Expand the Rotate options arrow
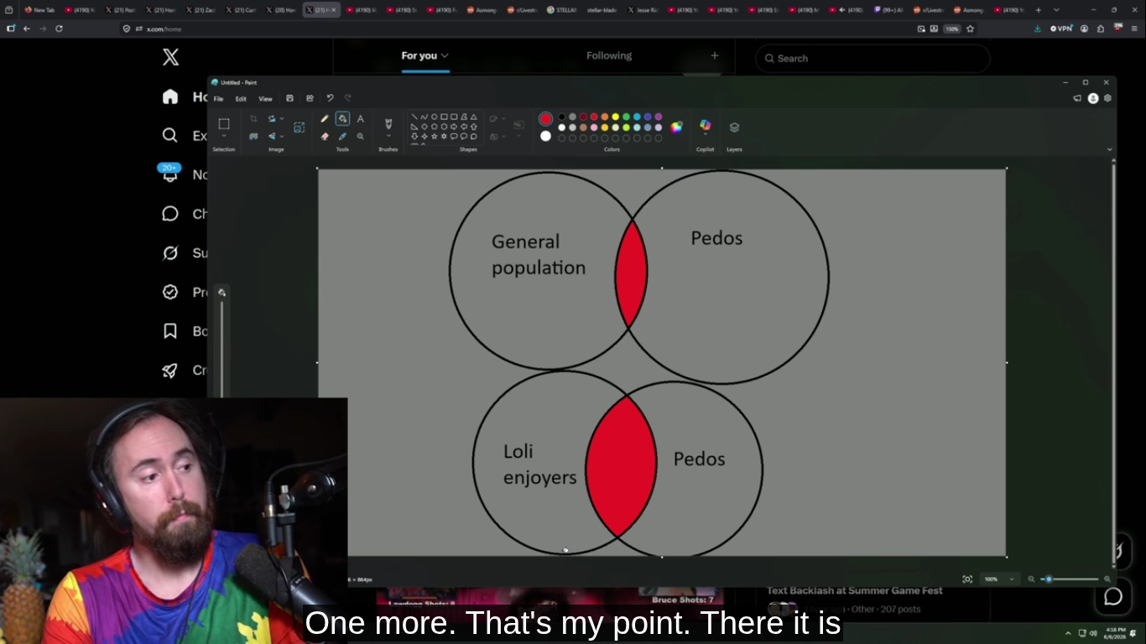Screen dimensions: 1146x644 click(281, 119)
